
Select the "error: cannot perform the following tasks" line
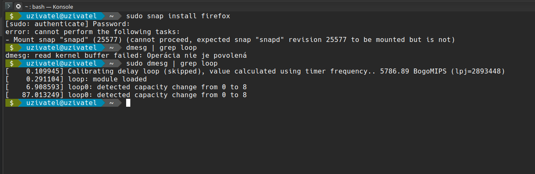tap(92, 32)
